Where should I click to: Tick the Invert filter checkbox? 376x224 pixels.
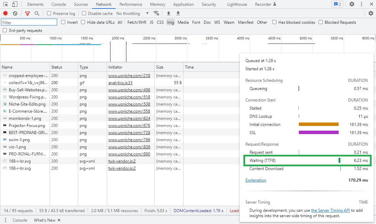[63, 22]
